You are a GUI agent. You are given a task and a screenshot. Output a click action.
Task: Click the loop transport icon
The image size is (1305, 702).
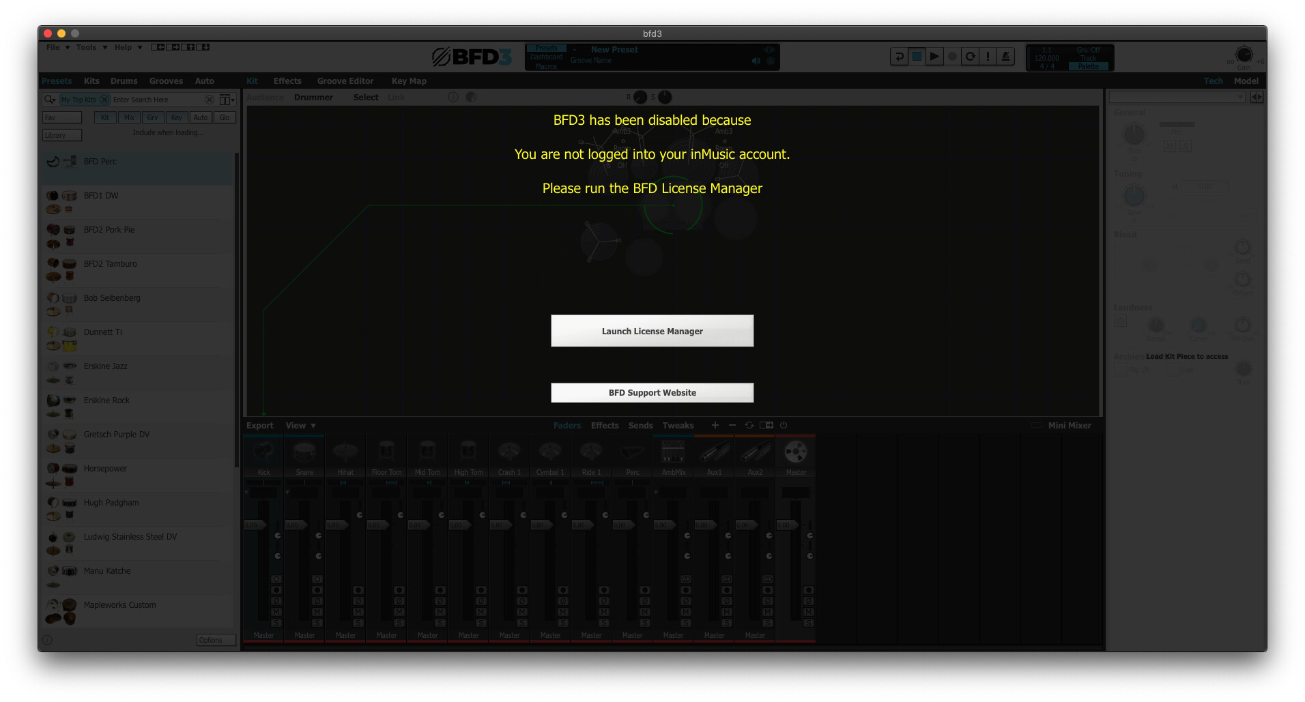[970, 57]
